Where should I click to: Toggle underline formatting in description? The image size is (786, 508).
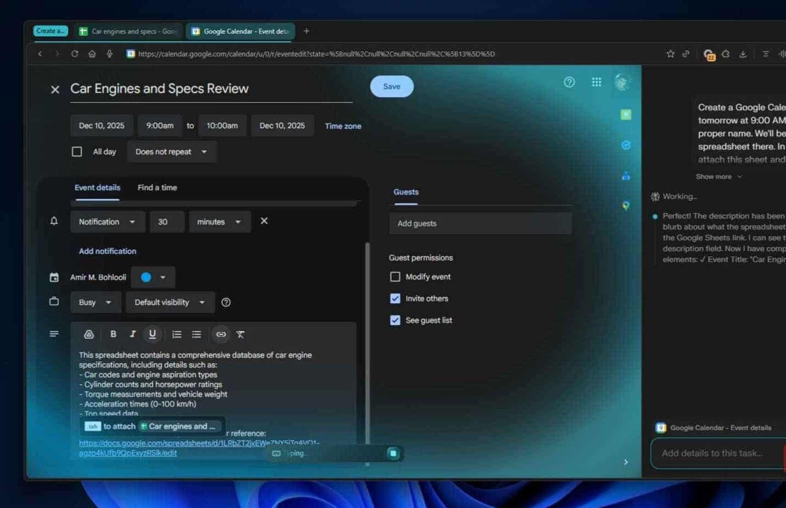tap(152, 334)
